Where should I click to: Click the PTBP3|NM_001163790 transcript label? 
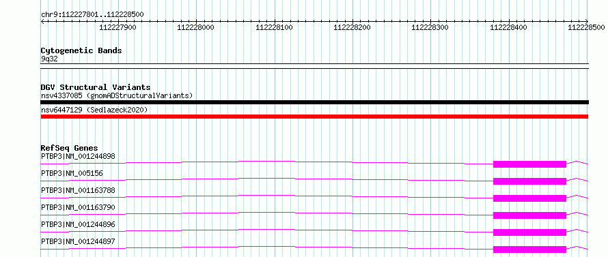(x=78, y=207)
